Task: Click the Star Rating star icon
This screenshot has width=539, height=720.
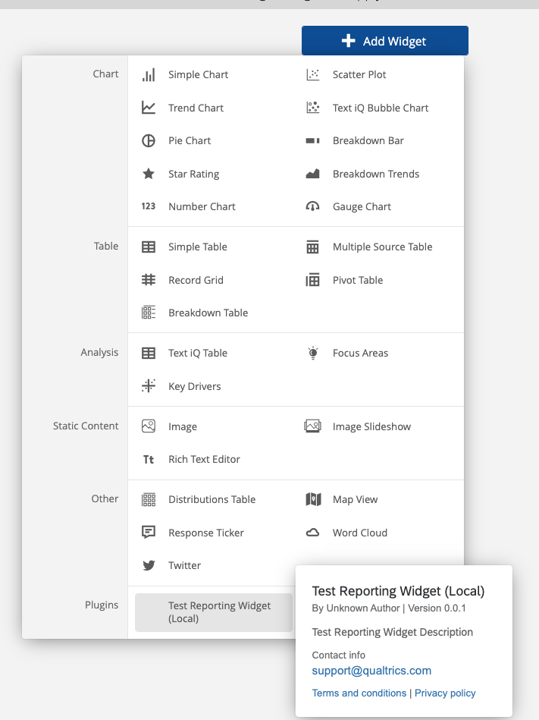Action: click(x=148, y=174)
